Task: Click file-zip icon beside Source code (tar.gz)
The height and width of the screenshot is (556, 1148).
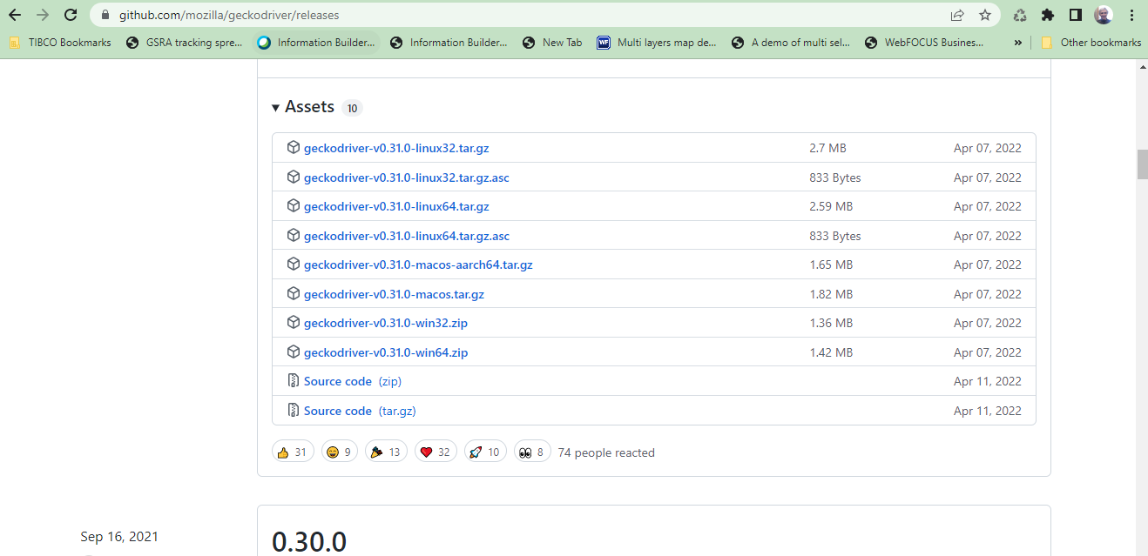Action: (x=294, y=411)
